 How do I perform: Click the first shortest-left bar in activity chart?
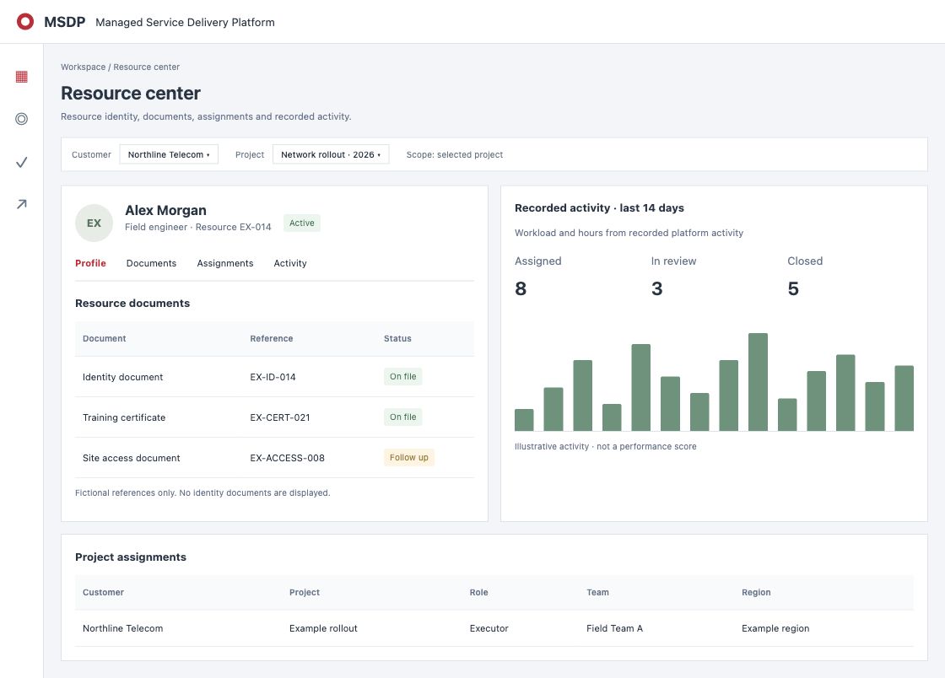click(x=524, y=420)
